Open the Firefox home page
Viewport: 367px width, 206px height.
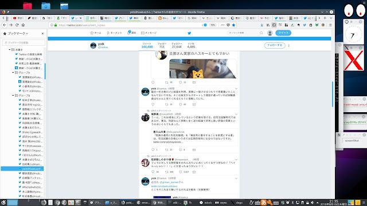pyautogui.click(x=23, y=25)
